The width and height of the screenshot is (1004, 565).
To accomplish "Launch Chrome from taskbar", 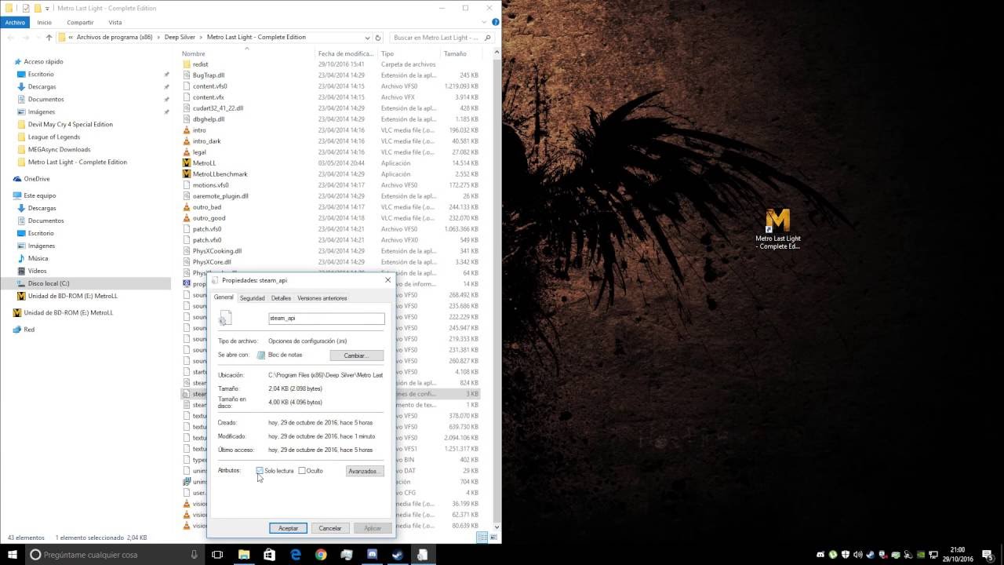I will tap(321, 555).
